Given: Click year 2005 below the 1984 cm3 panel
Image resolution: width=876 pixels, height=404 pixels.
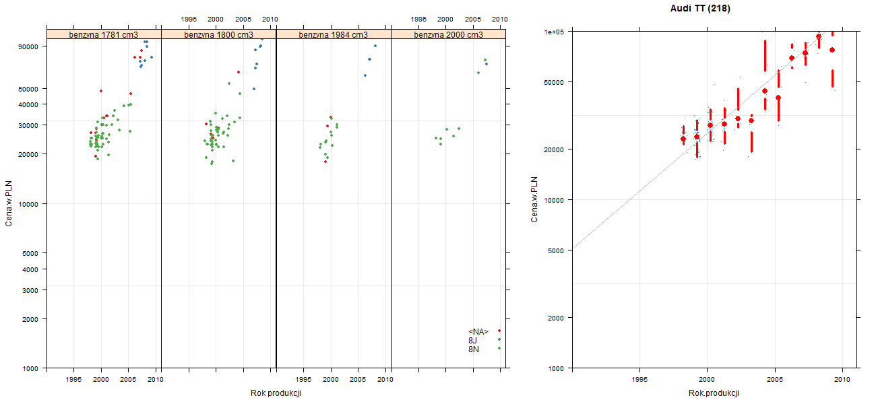Looking at the screenshot, I should coord(358,380).
